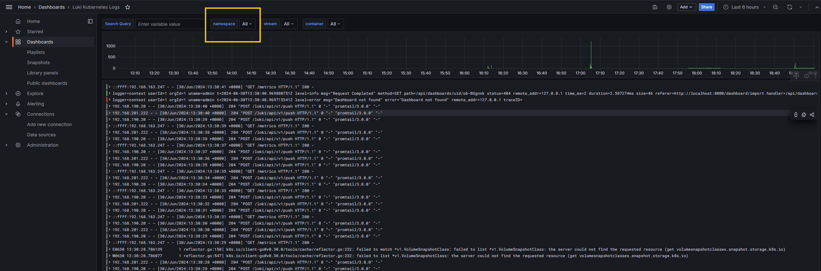Open the logs panel three-dot menu
Screen dimensions: 821x271
816,76
